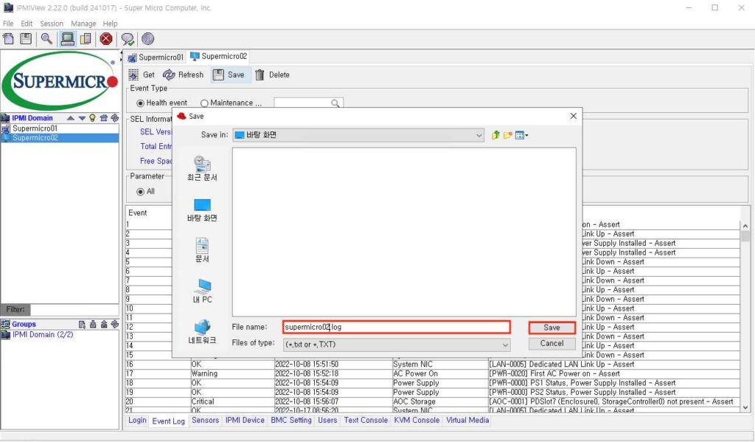Click second icon in Groups header
755x442 pixels.
coord(93,325)
